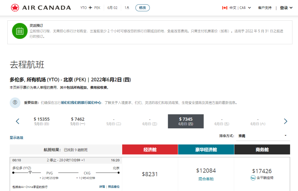The width and height of the screenshot is (298, 191).
Task: Click the Wi-Fi icon on the flight route
Action: coord(30,172)
